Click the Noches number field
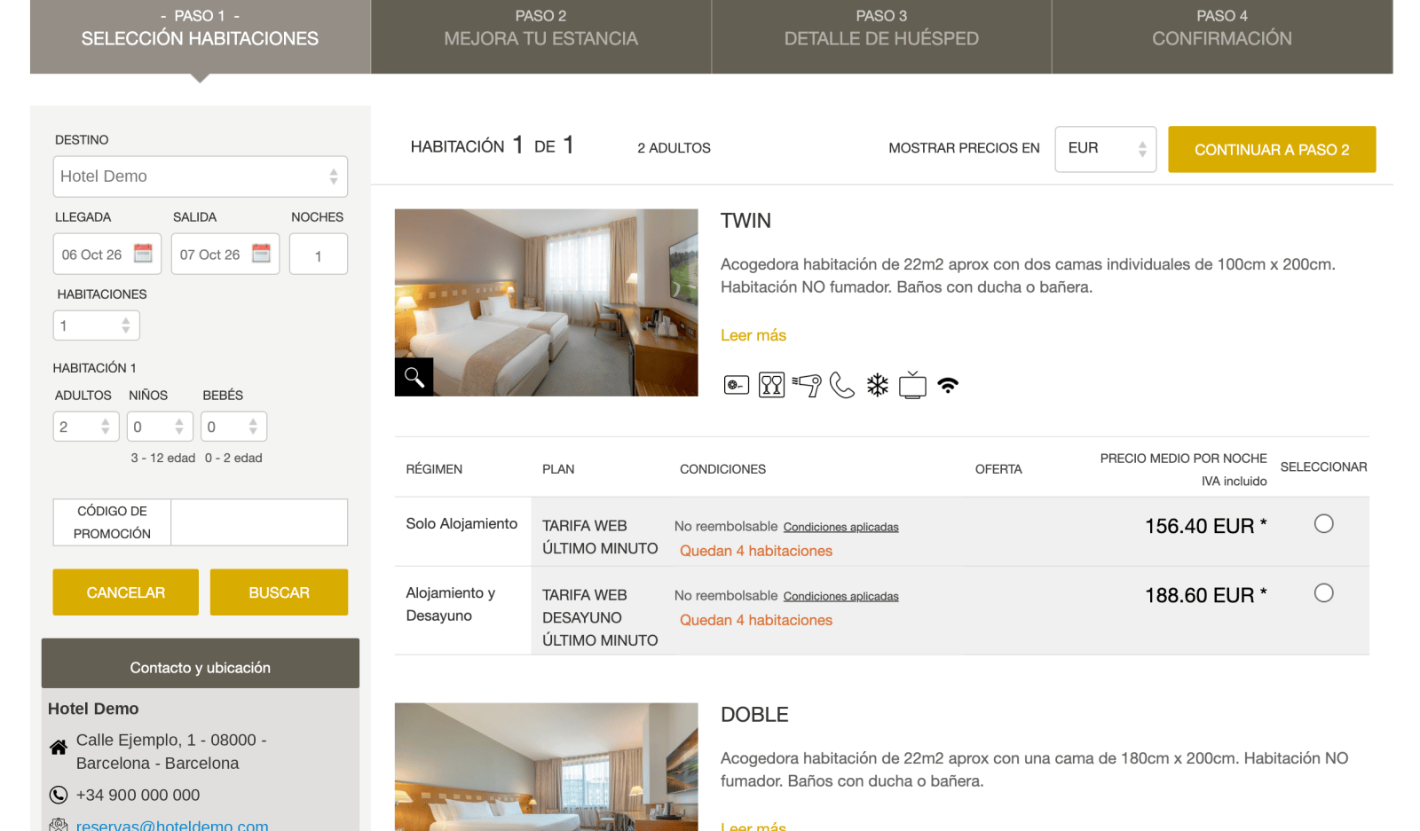 click(319, 255)
